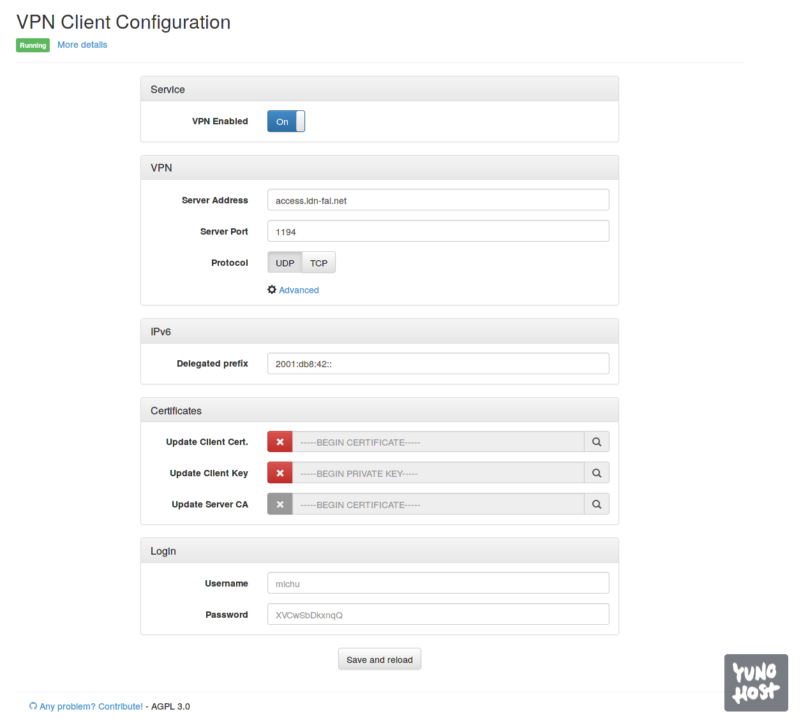Click Save and reload button
Screen dimensions: 801x723
click(379, 659)
